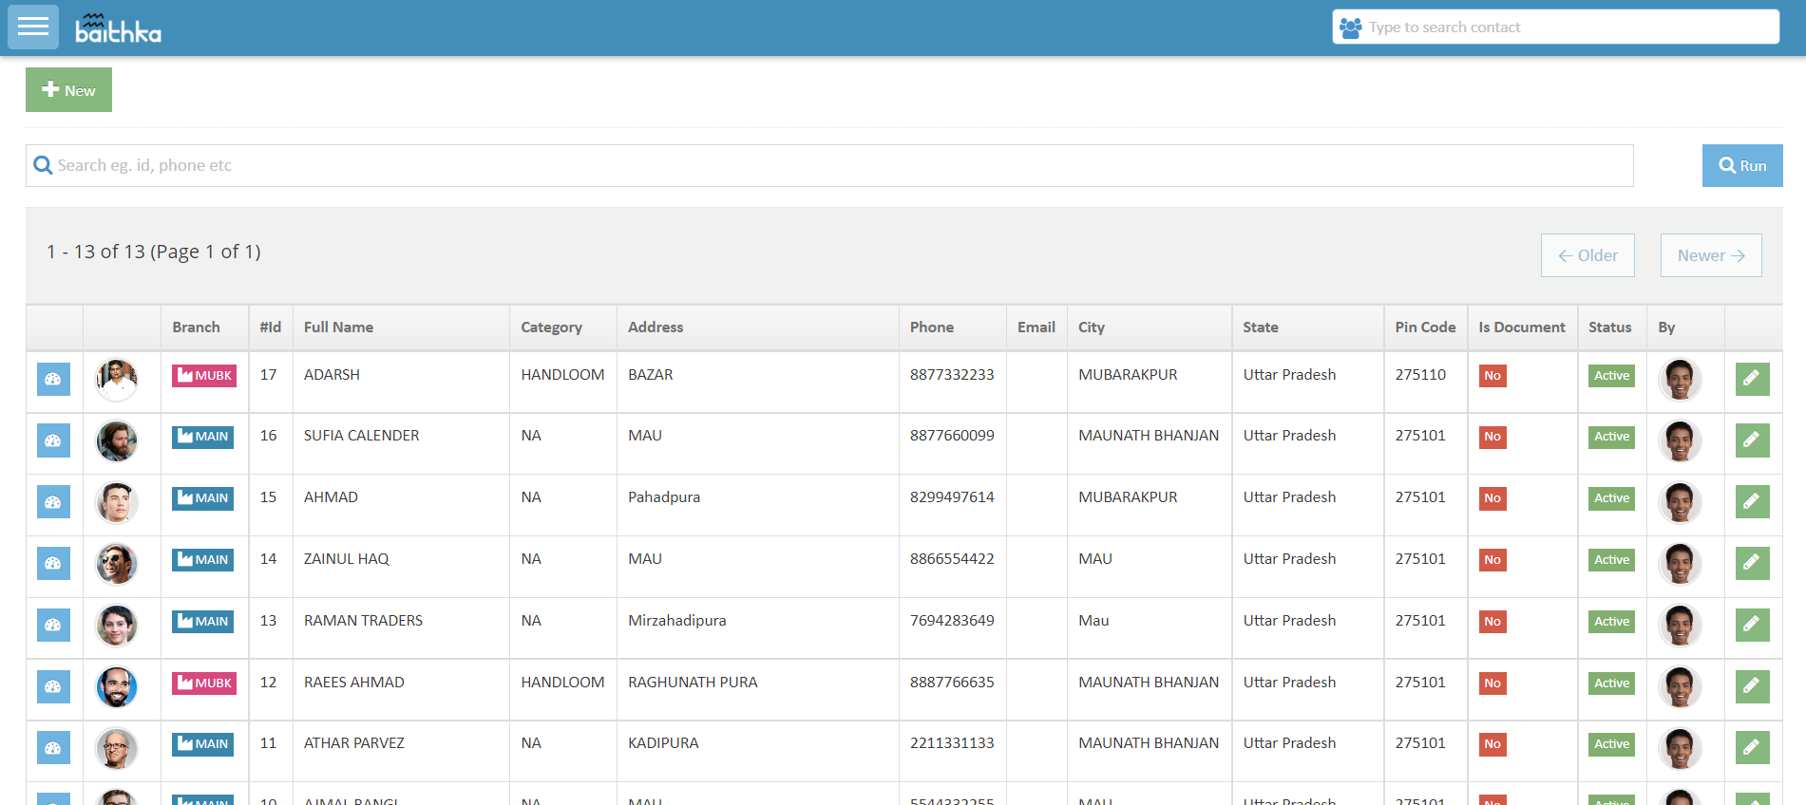Focus the 'Type to search contact' box
Viewport: 1806px width, 805px height.
click(x=1556, y=28)
